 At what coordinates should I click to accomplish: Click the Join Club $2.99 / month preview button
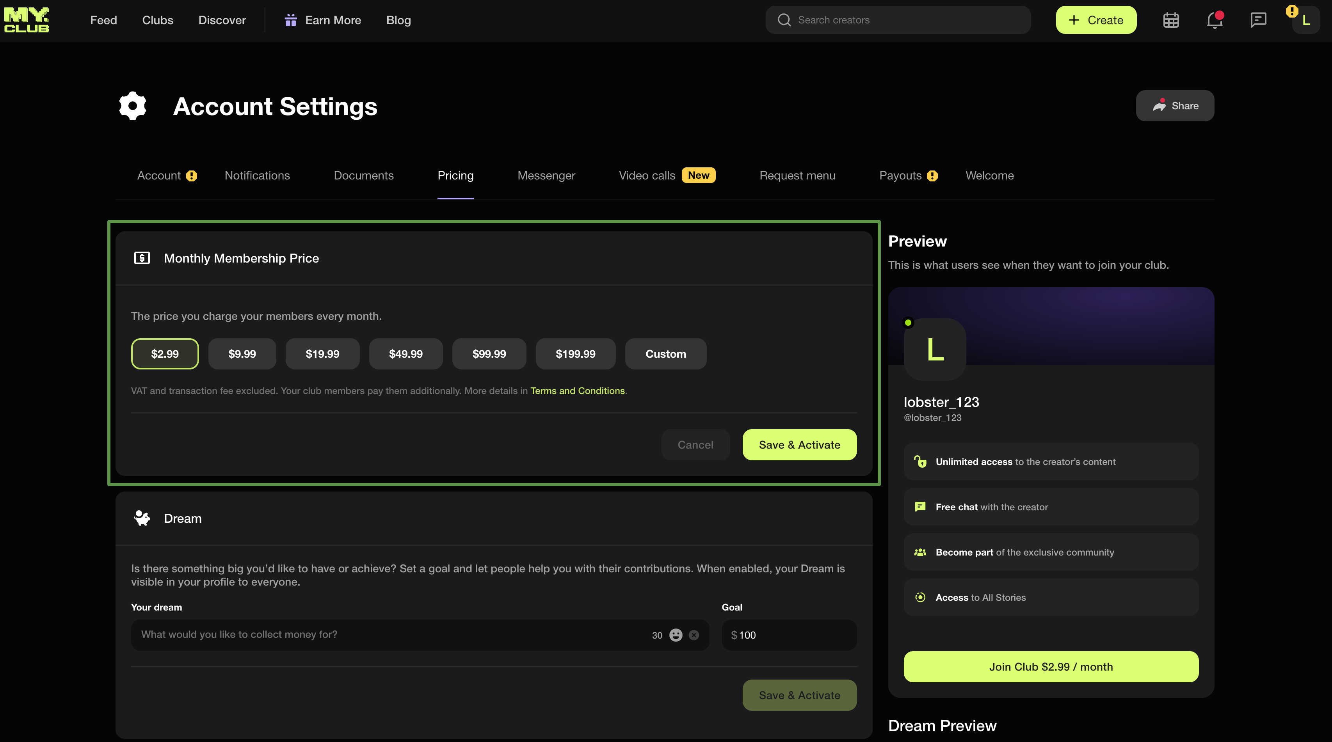pyautogui.click(x=1050, y=667)
